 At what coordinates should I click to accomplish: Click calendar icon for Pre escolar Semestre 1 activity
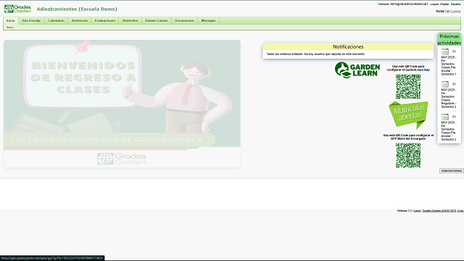click(445, 51)
